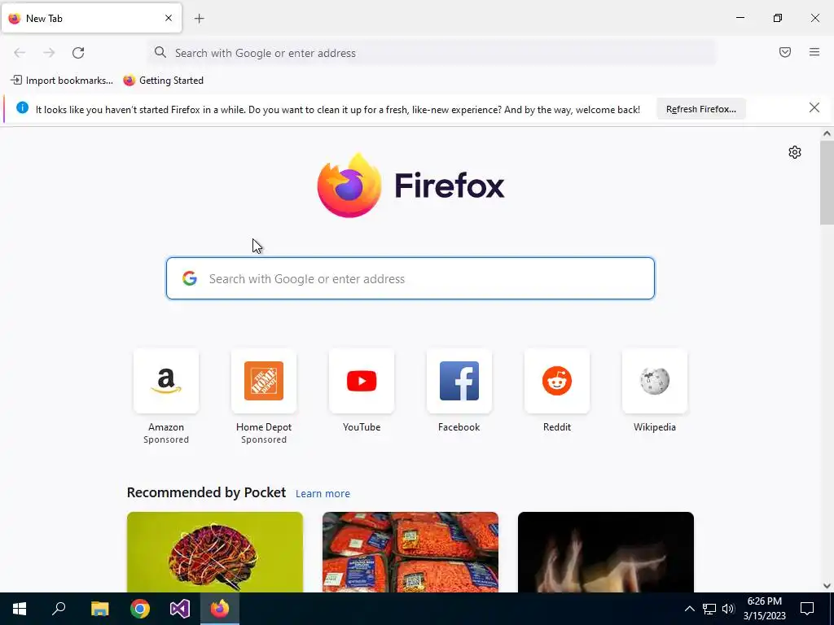Open the brain illustration Pocket story
The height and width of the screenshot is (625, 834).
(215, 553)
